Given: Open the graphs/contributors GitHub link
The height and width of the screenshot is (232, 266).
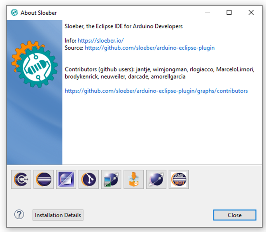Looking at the screenshot, I should coord(156,91).
